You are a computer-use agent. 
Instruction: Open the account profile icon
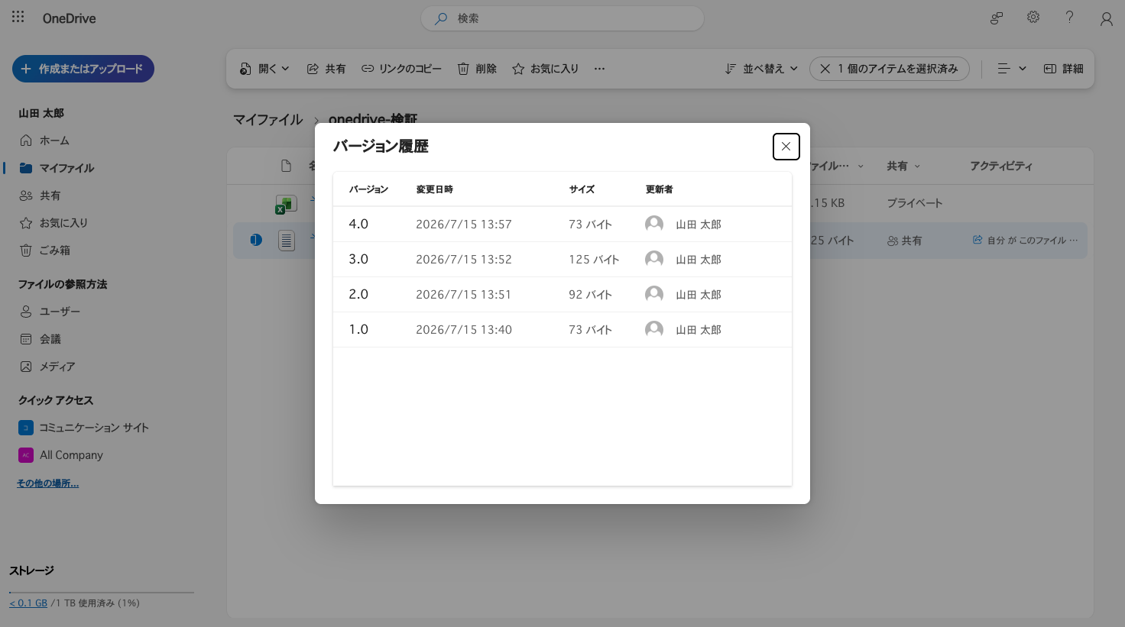(1106, 19)
